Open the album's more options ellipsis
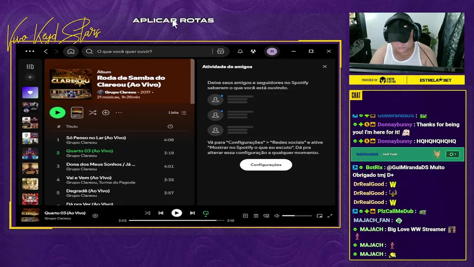This screenshot has height=267, width=474. point(118,113)
